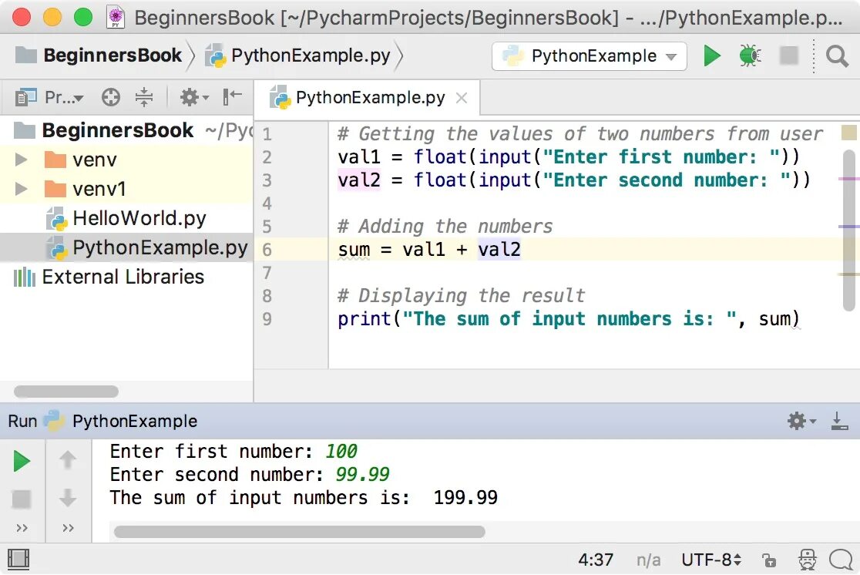The height and width of the screenshot is (575, 860).
Task: Click the up stack trace arrow
Action: coord(68,460)
